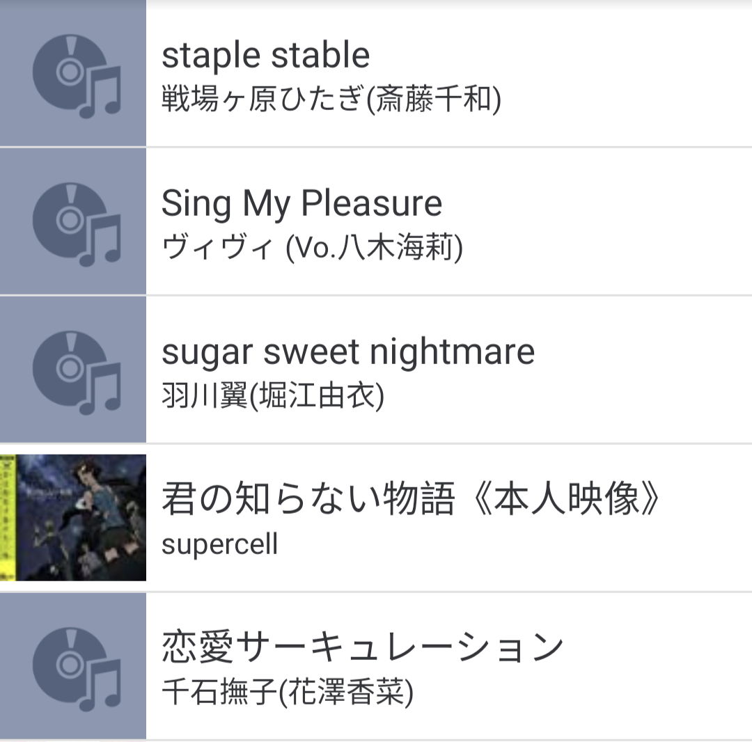Tap blank space in 恋愛サーキュレーション row
The image size is (752, 742).
click(662, 666)
